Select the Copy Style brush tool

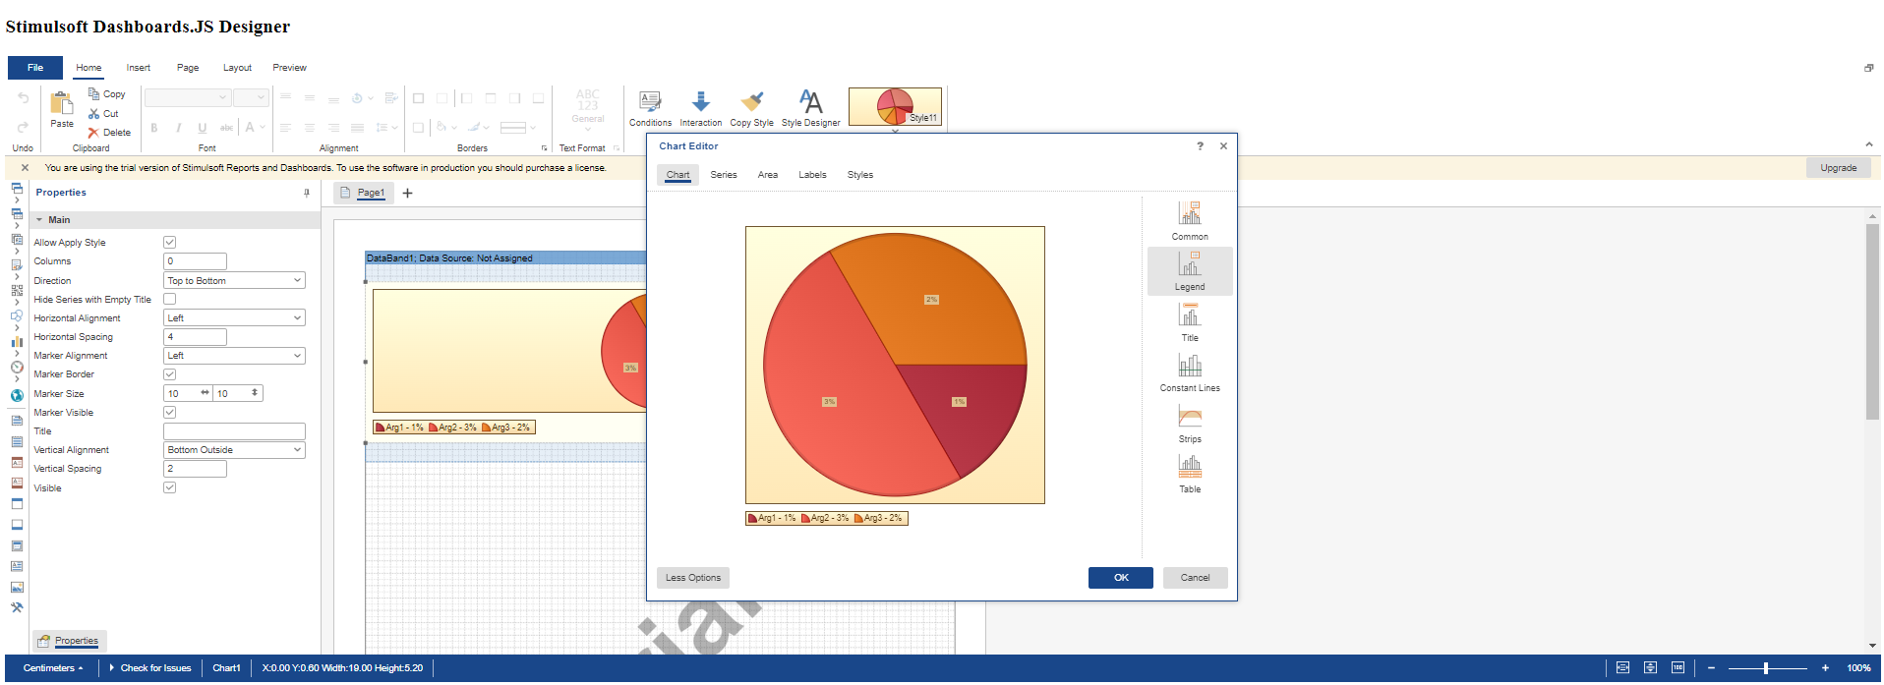tap(751, 102)
